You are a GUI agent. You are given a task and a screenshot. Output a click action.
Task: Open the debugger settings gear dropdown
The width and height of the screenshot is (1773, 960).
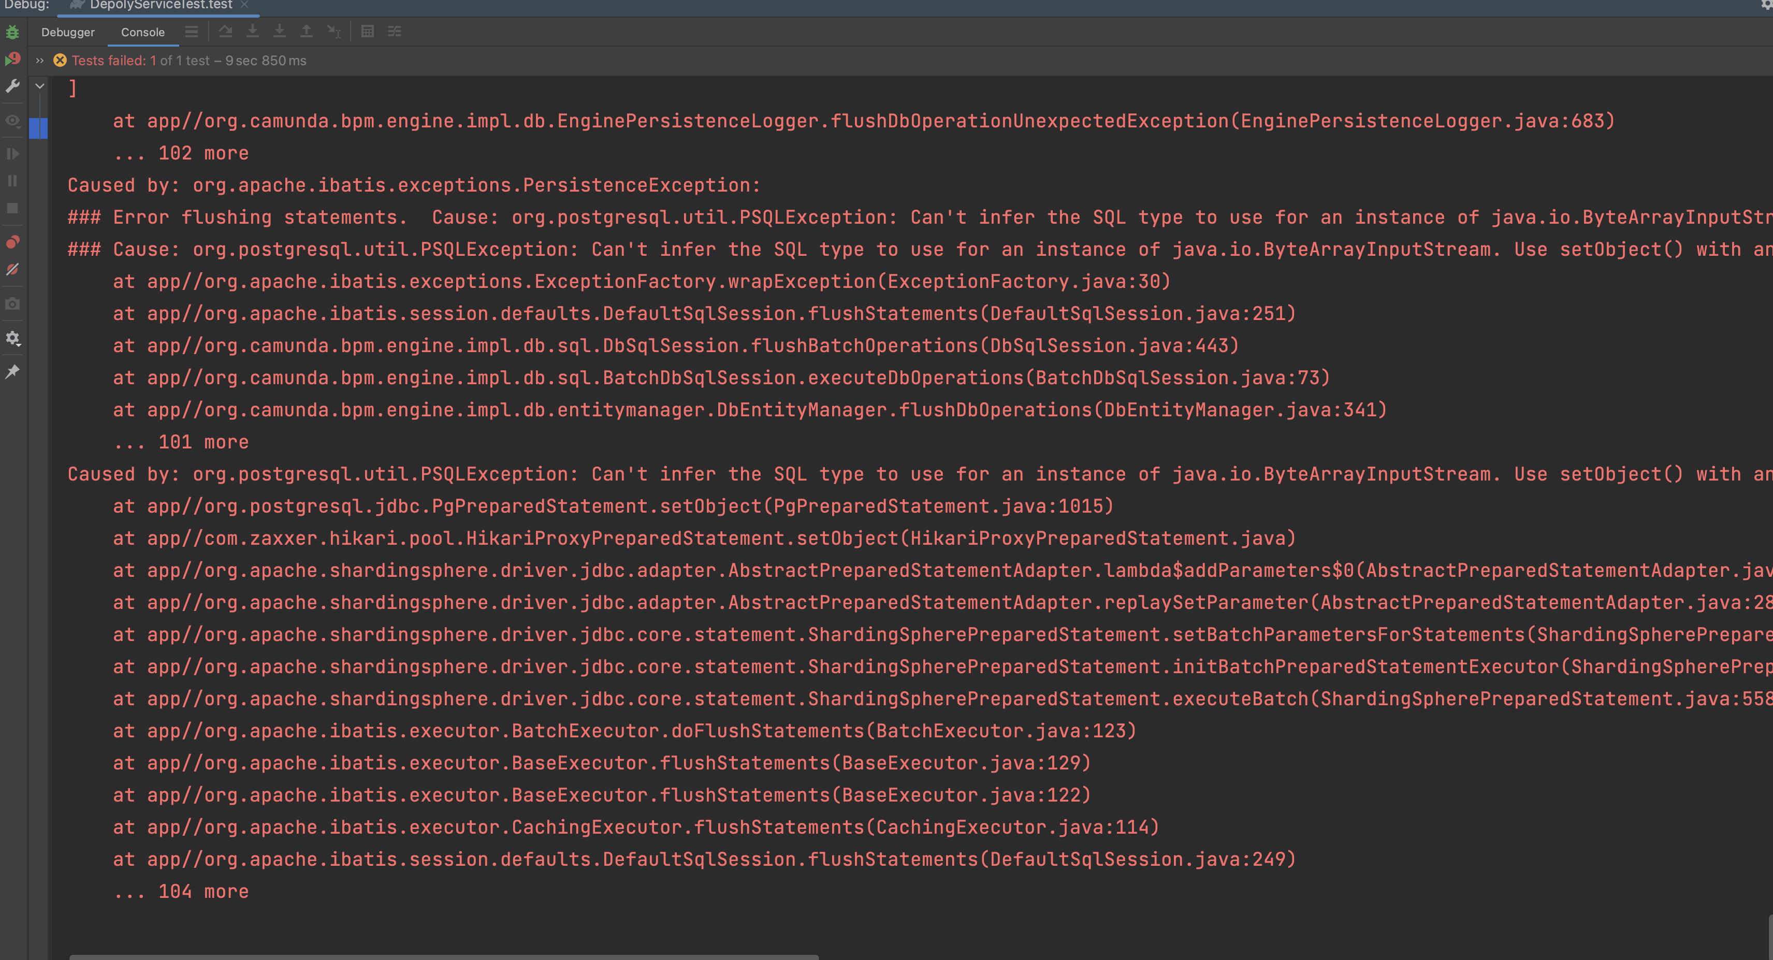[x=12, y=338]
